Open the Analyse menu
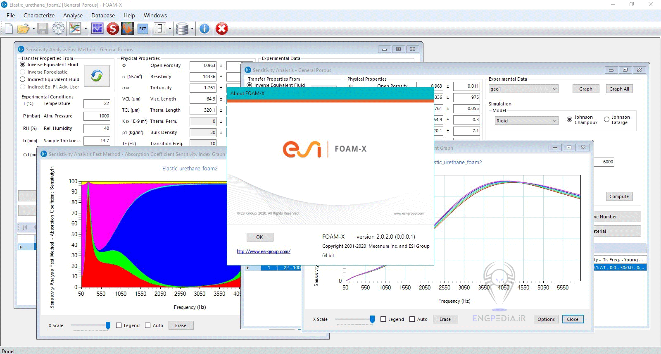The image size is (661, 354). pos(73,15)
